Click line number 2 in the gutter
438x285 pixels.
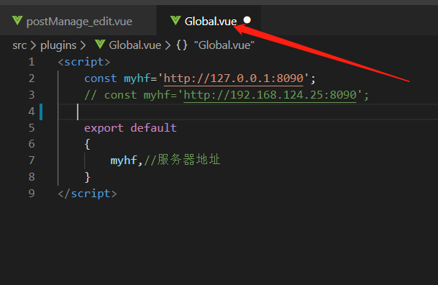click(32, 78)
